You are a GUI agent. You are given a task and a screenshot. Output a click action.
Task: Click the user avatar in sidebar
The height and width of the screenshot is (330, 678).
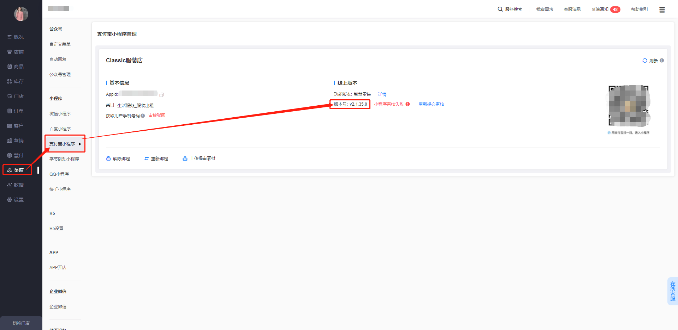point(21,14)
